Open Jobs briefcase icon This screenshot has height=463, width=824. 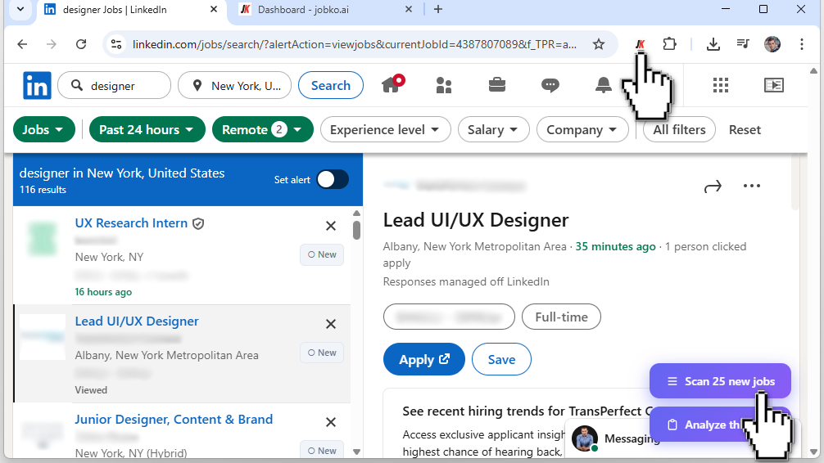[496, 84]
